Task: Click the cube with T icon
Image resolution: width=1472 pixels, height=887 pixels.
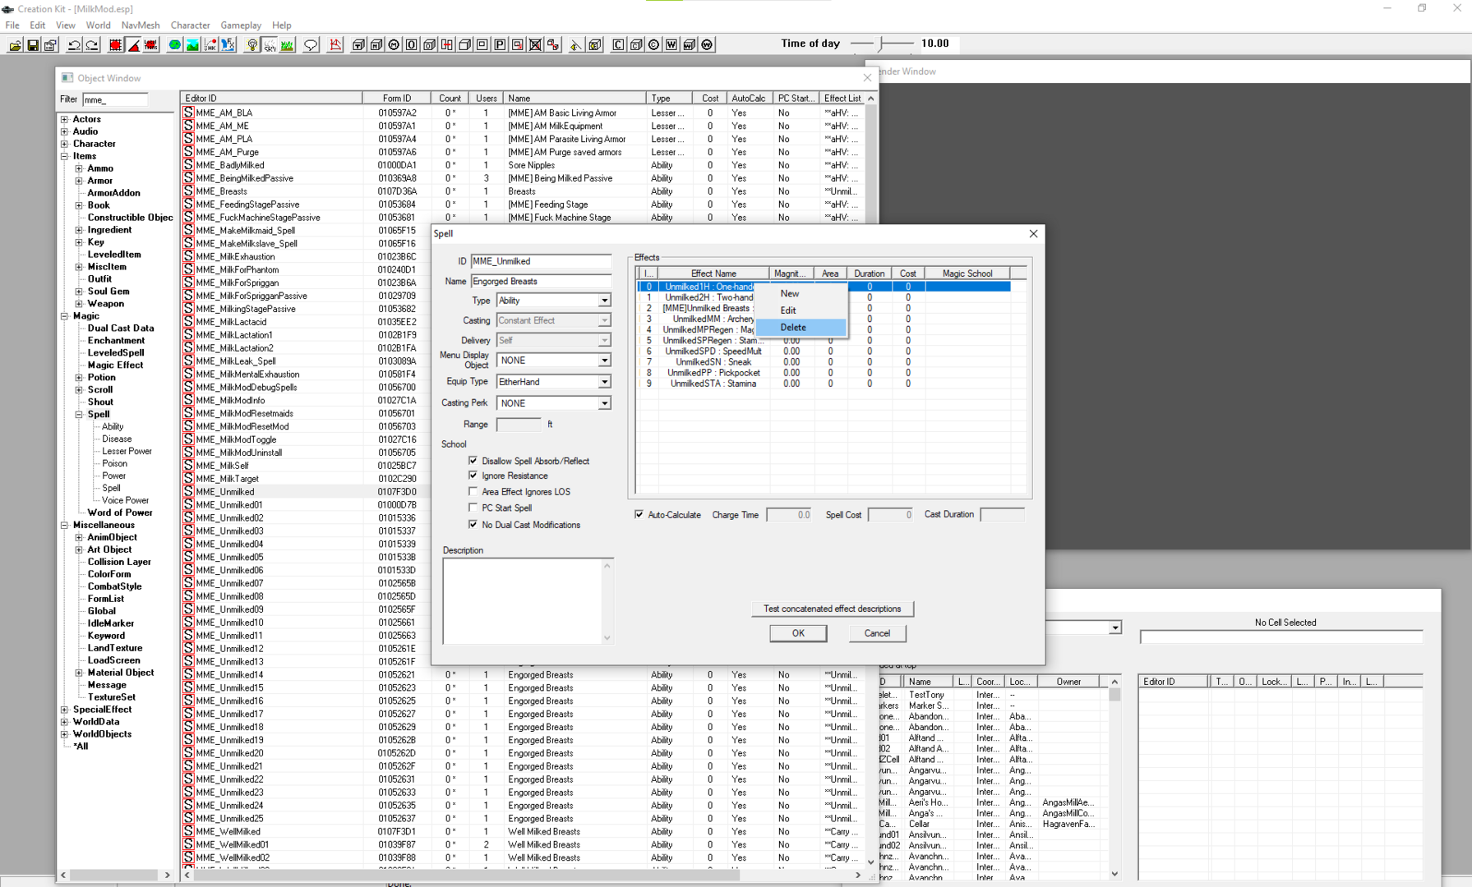Action: pos(358,45)
